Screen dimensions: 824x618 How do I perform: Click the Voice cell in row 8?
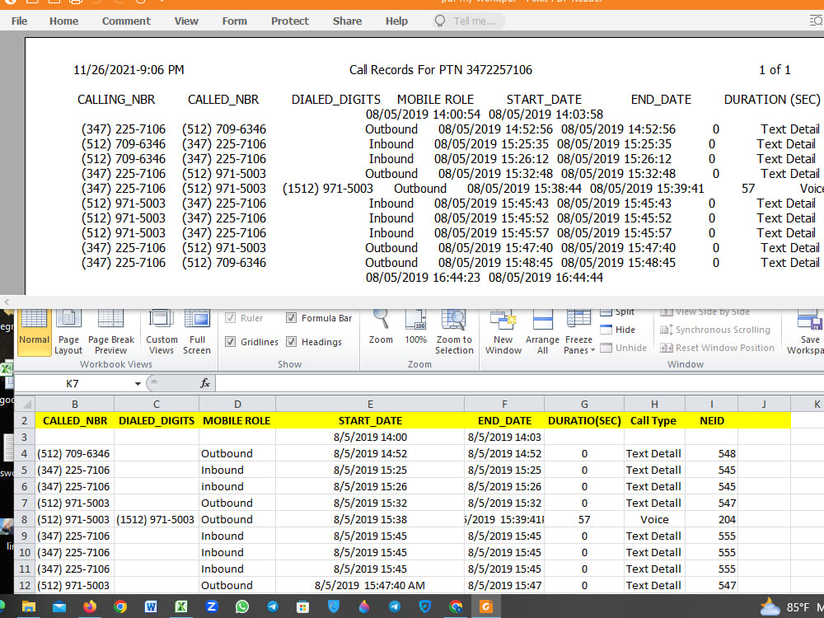pos(654,519)
